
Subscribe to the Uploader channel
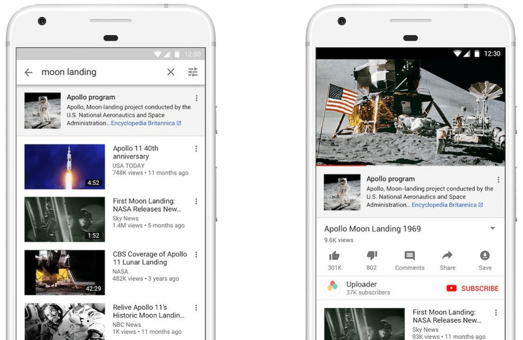[x=479, y=289]
